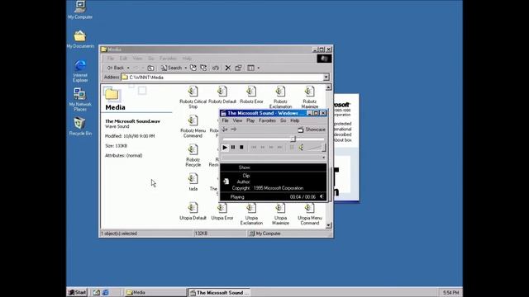Open the media player File menu
Screen dimensions: 529x297
[x=225, y=120]
